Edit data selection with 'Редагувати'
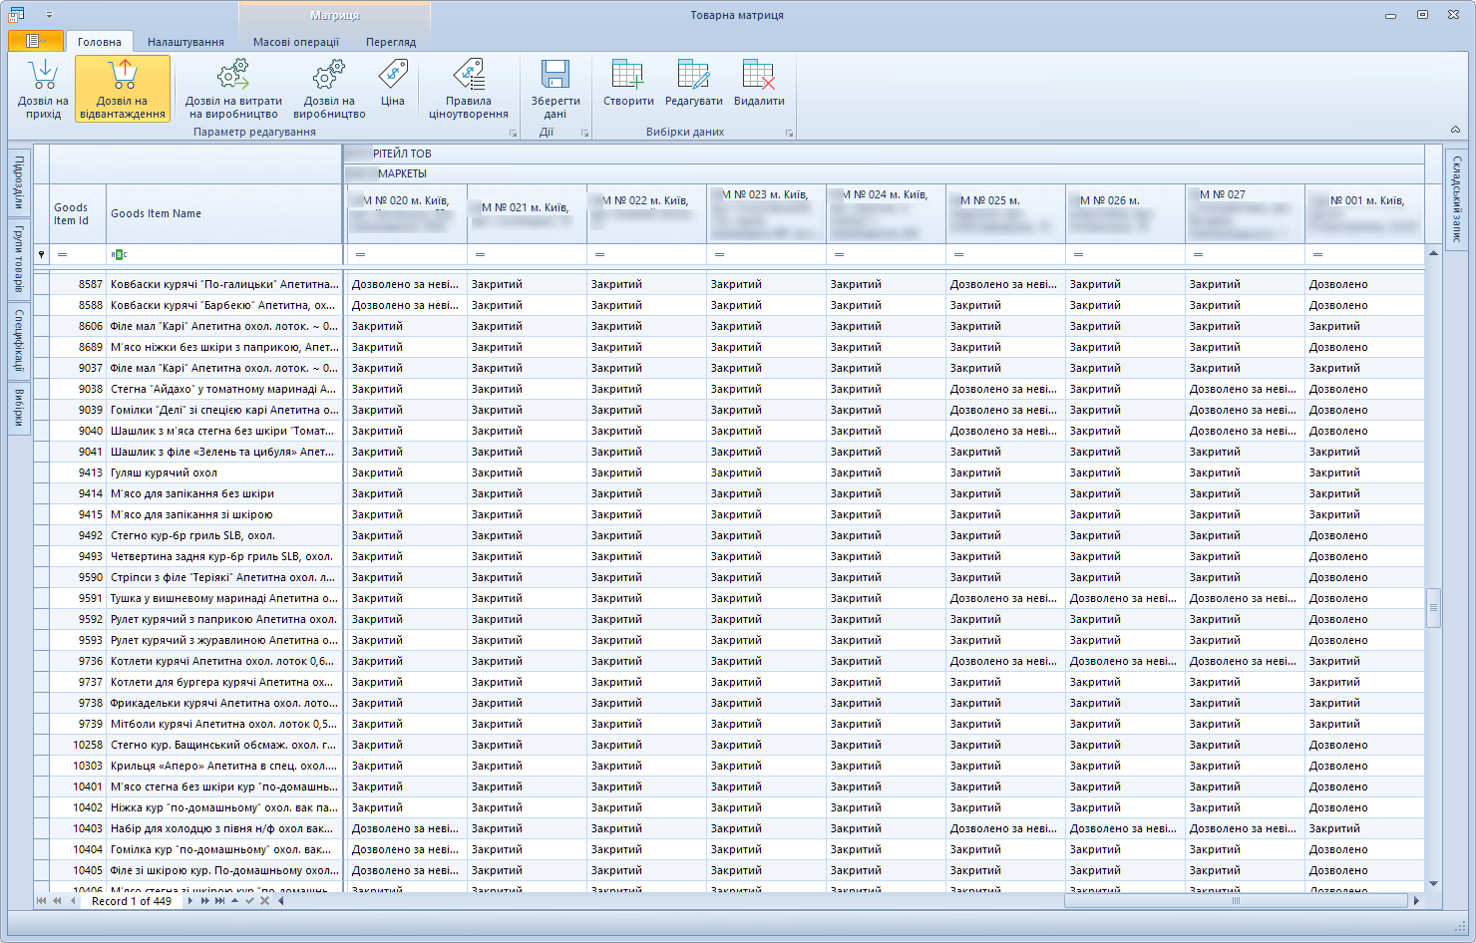This screenshot has height=943, width=1476. click(694, 83)
